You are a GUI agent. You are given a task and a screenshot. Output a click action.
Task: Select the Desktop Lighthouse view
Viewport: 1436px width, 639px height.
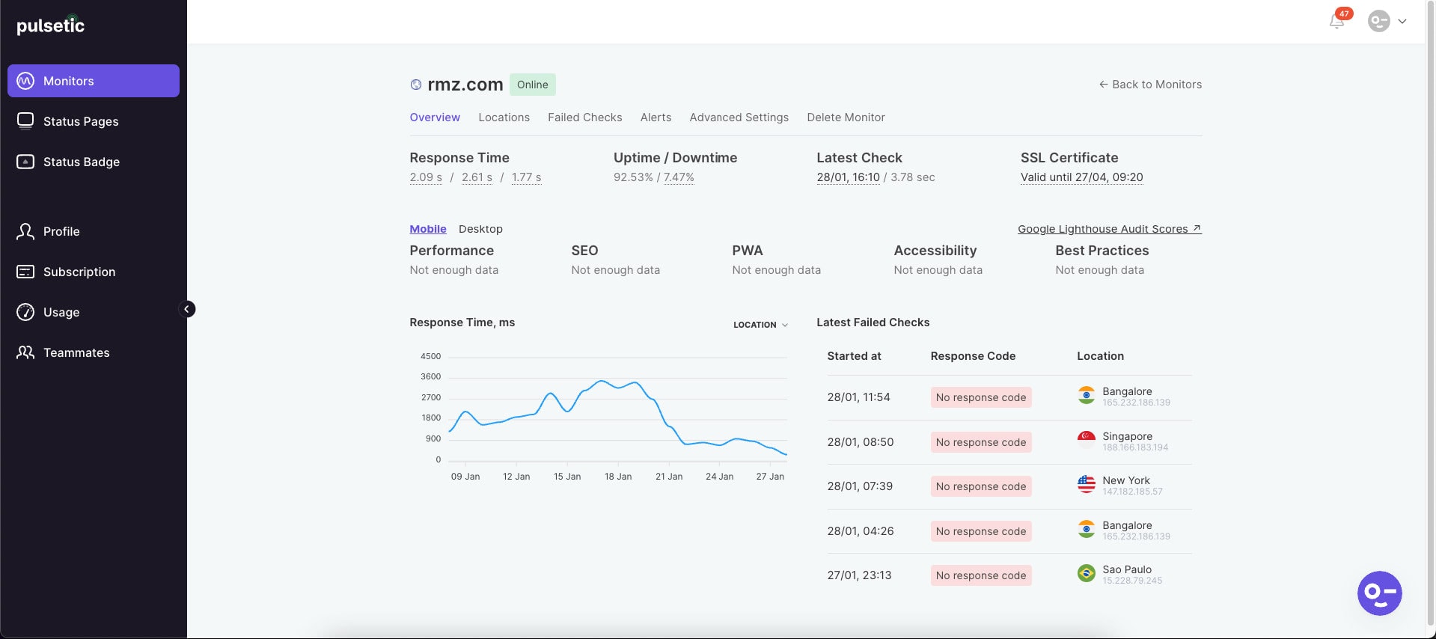[480, 229]
